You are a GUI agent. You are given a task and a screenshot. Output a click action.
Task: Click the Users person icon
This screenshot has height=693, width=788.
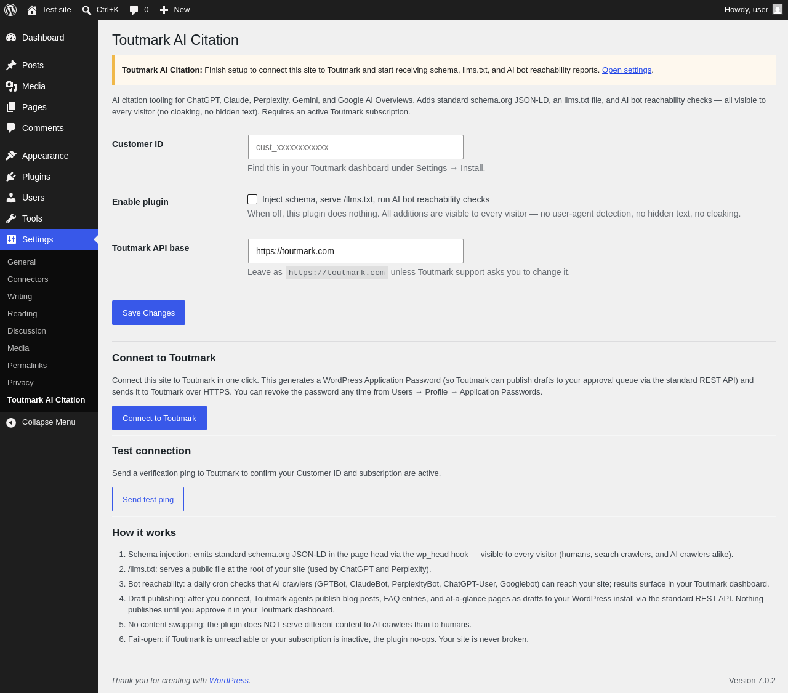click(11, 198)
